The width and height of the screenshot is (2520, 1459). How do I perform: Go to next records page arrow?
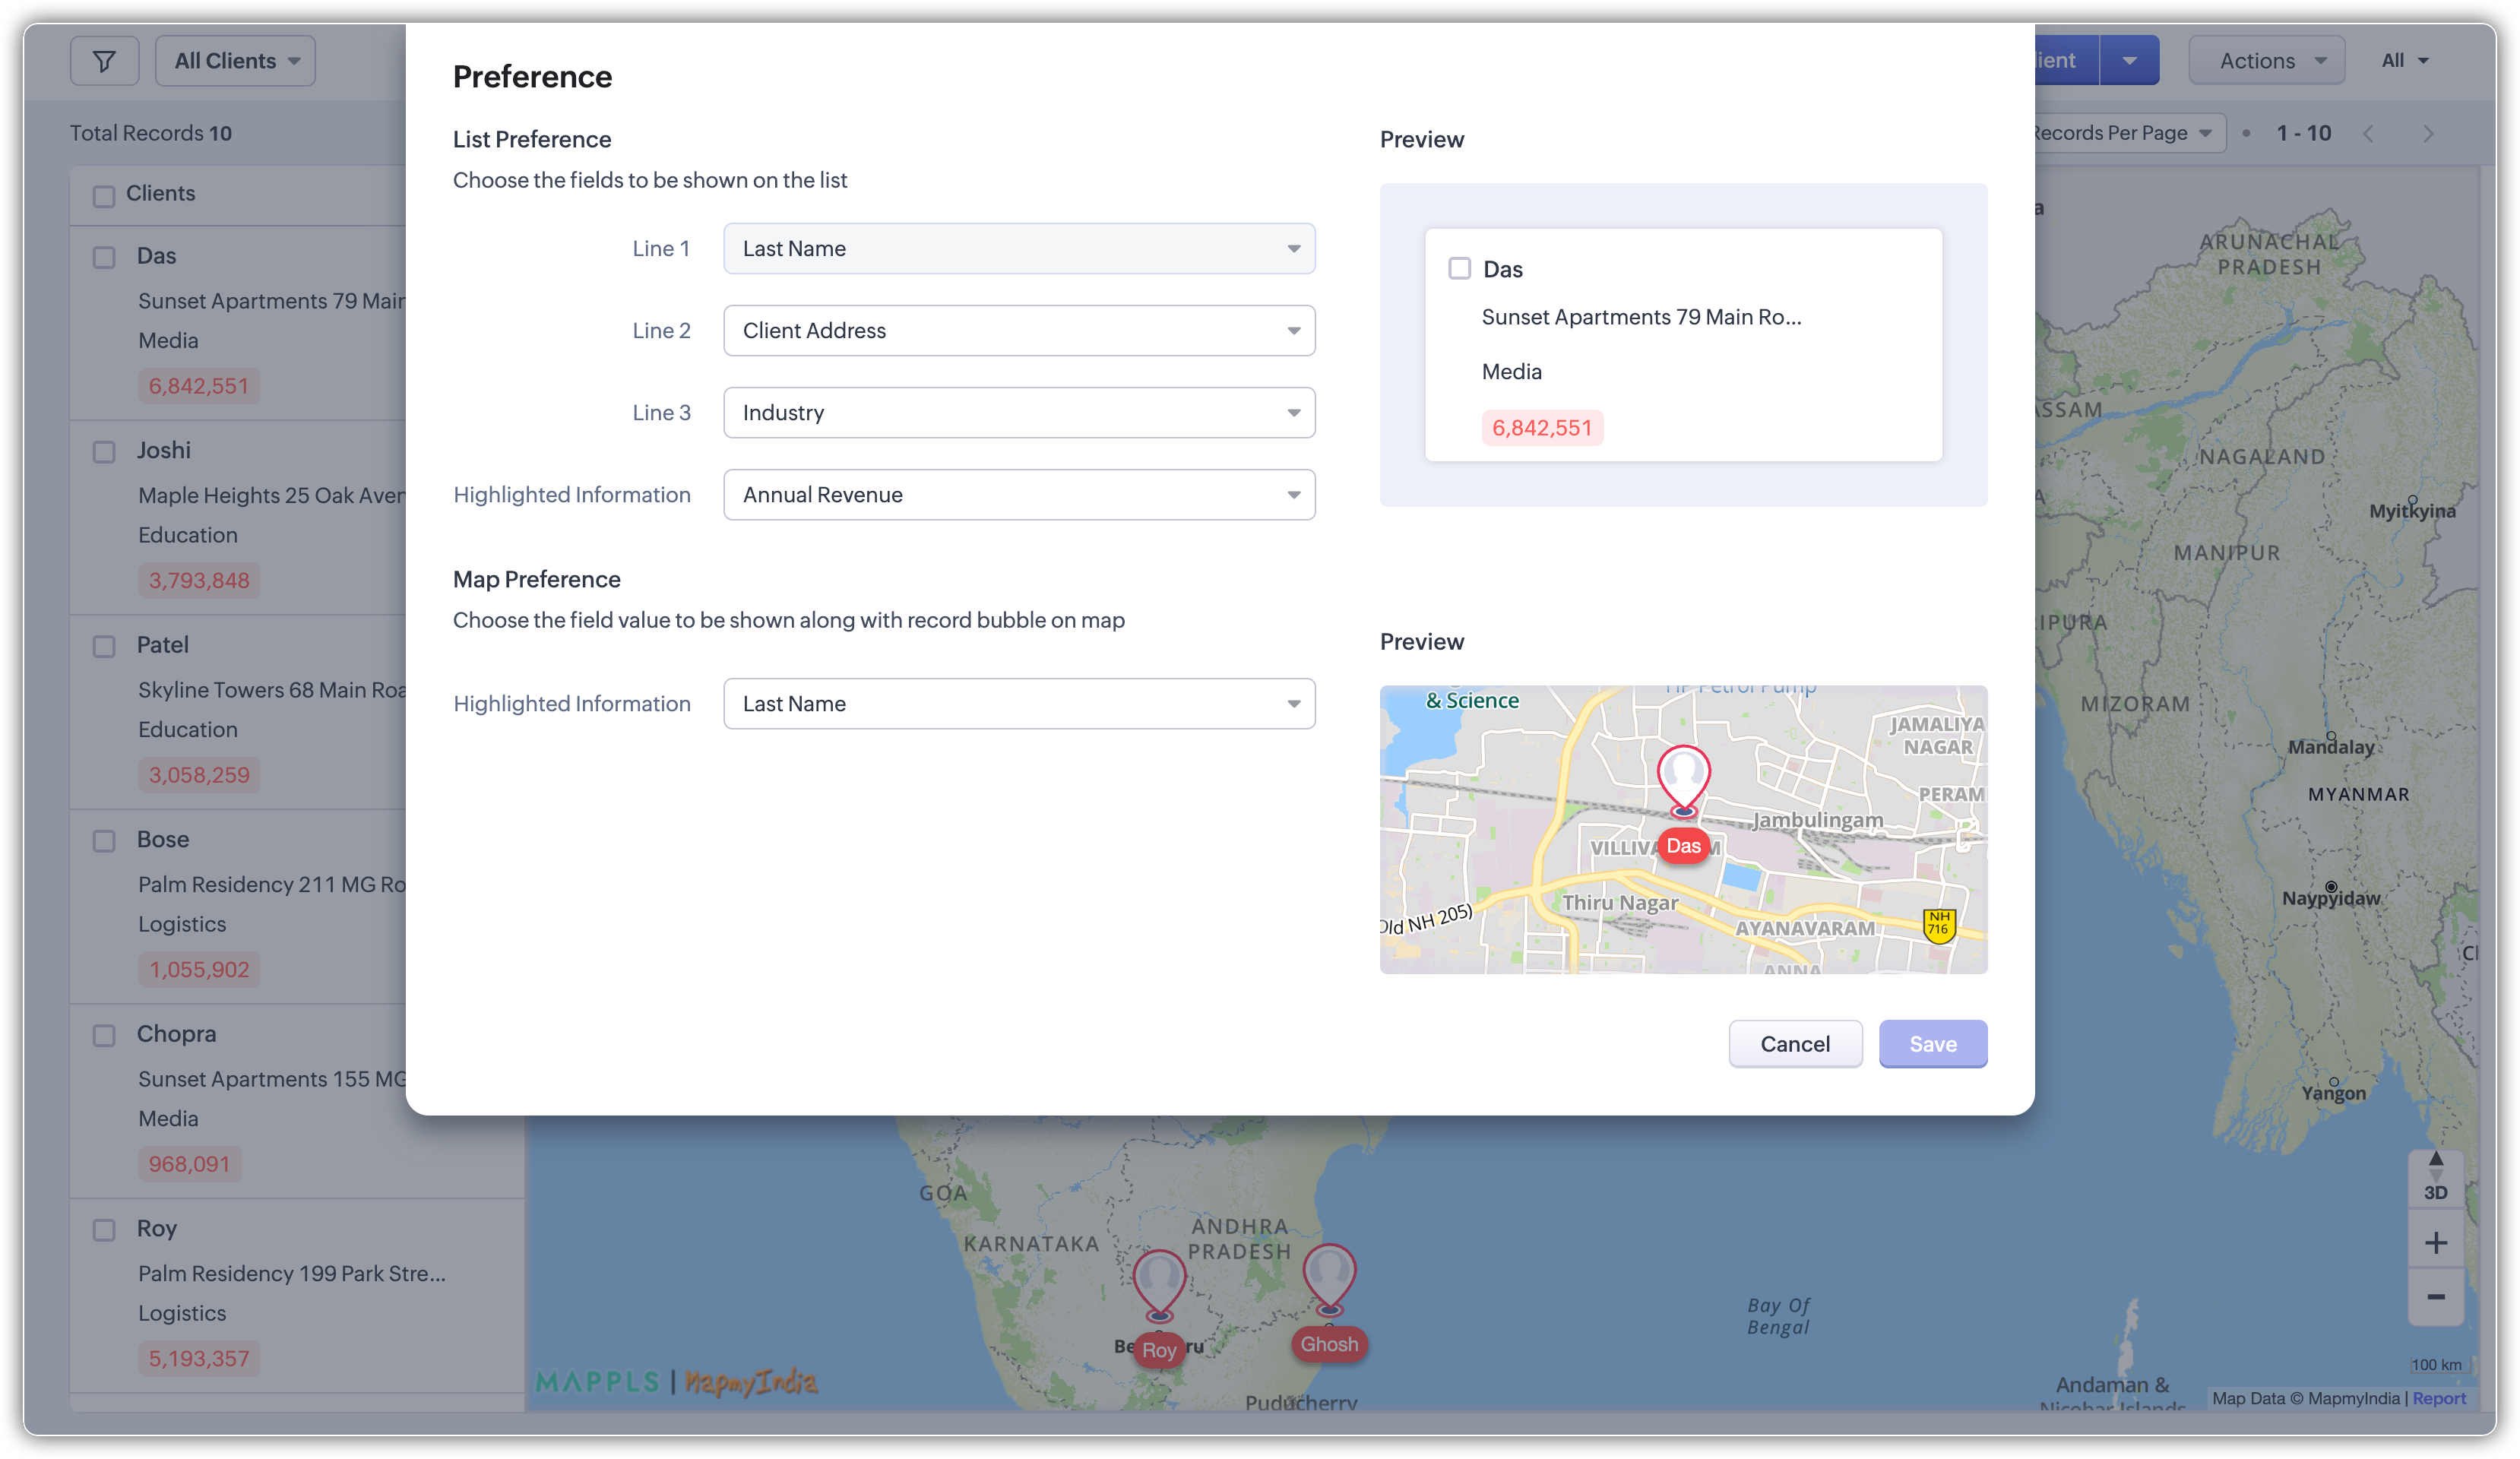click(x=2428, y=134)
